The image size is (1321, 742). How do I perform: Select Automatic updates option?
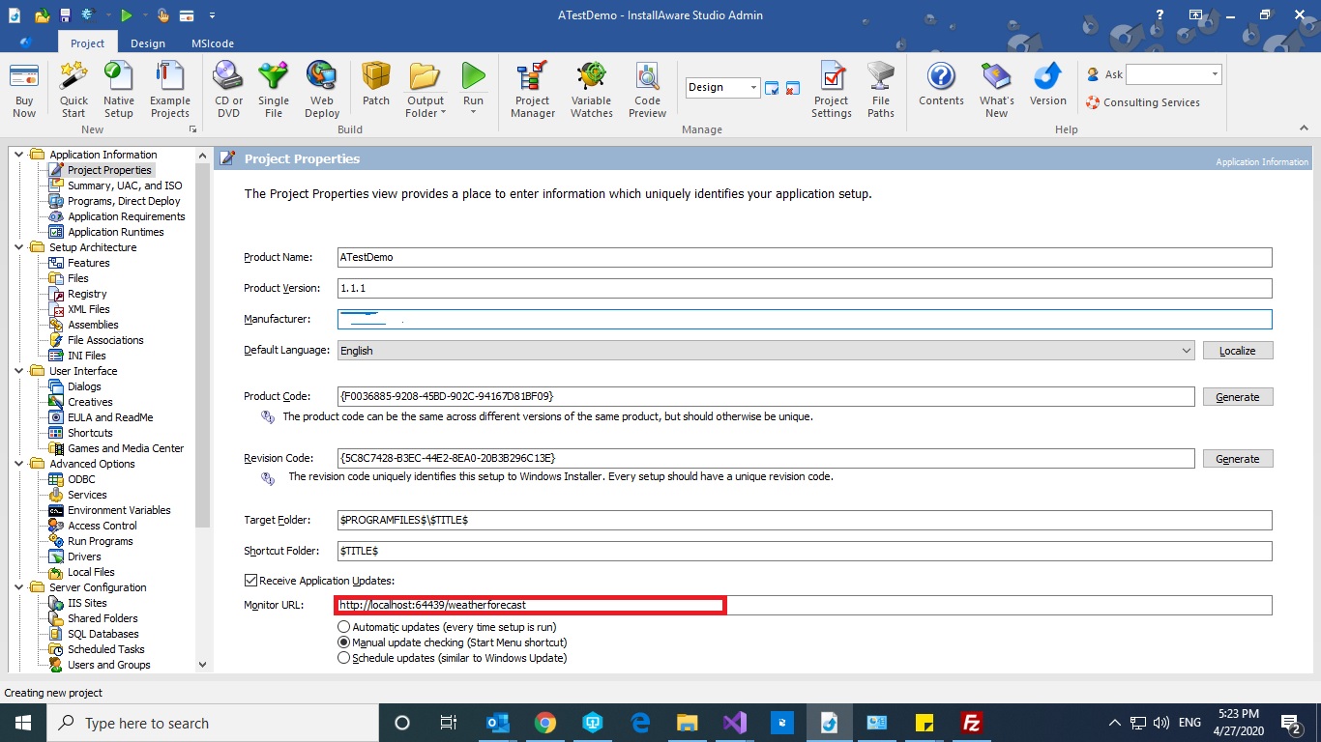point(343,627)
